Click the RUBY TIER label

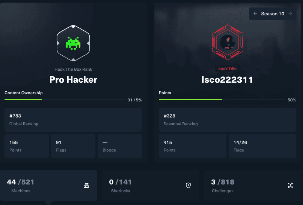pos(228,69)
